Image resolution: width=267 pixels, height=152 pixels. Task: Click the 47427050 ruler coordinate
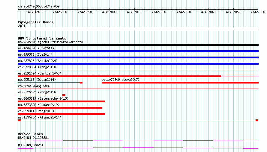(x=233, y=12)
